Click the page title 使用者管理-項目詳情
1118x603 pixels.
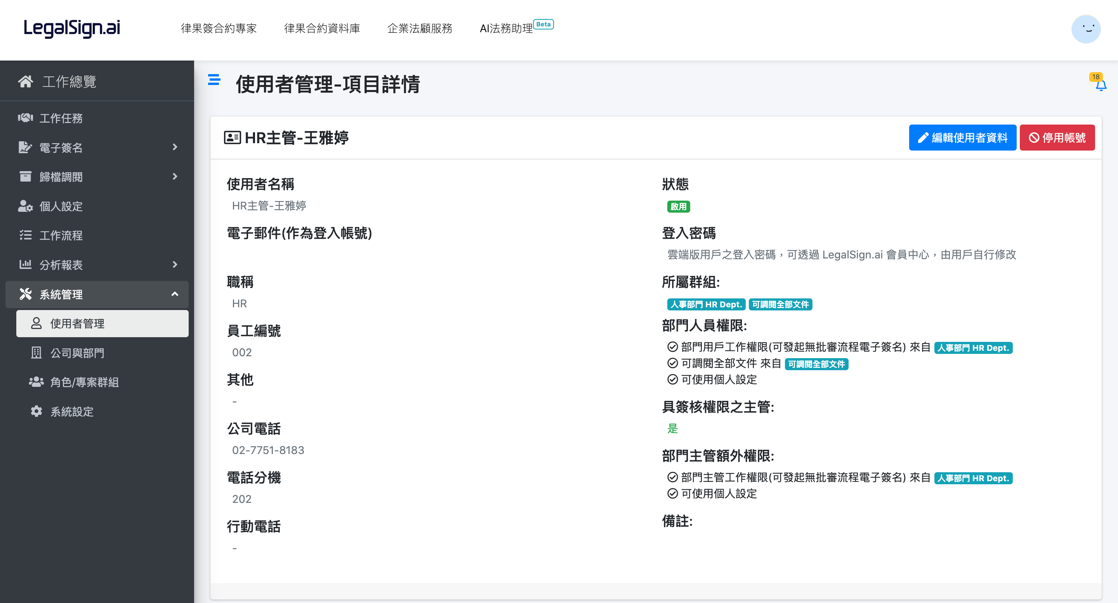328,84
